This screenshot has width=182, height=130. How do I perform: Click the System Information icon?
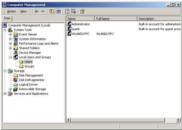pos(16,39)
